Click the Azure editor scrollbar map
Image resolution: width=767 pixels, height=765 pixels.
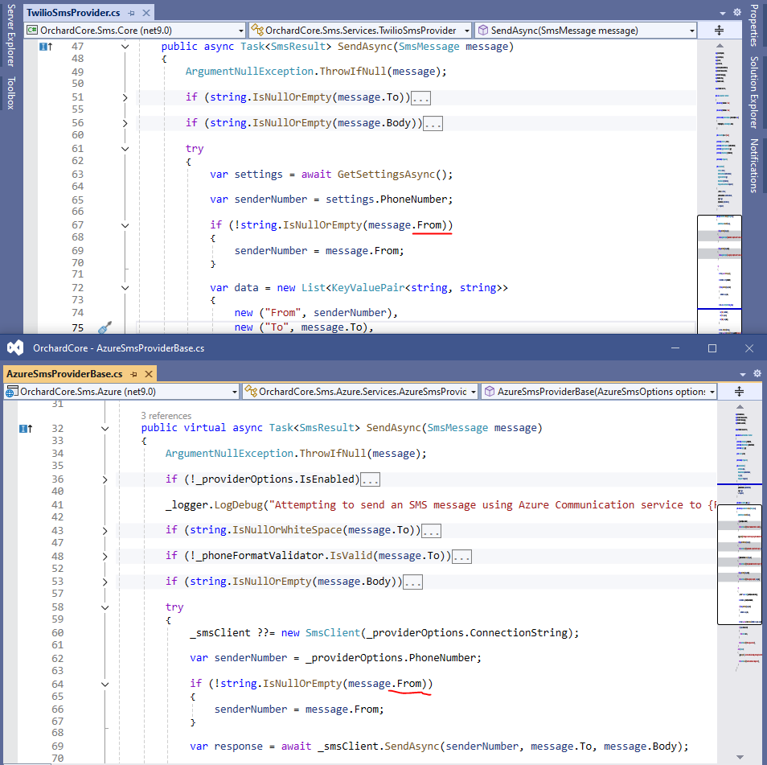739,582
